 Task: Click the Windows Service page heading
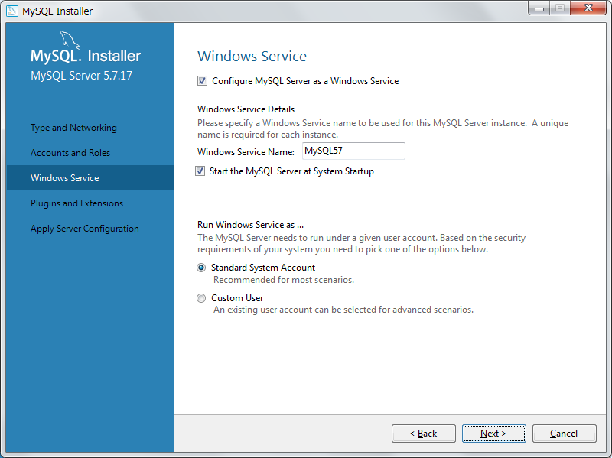click(x=252, y=57)
